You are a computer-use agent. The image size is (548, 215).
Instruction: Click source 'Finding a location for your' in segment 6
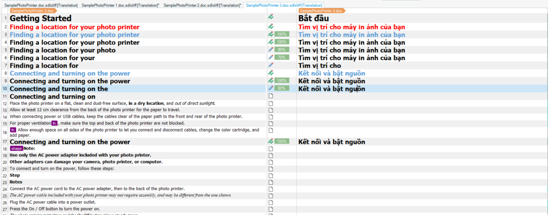[x=52, y=58]
